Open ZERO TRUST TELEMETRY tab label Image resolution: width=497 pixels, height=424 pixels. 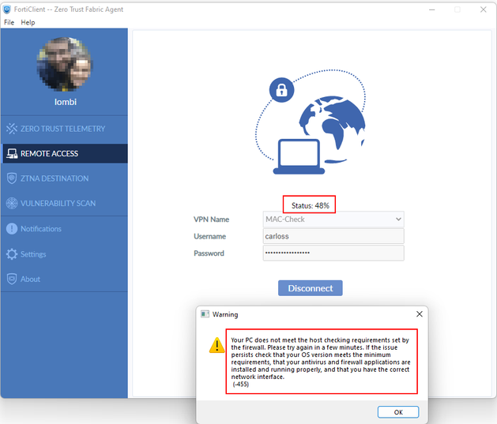(62, 129)
